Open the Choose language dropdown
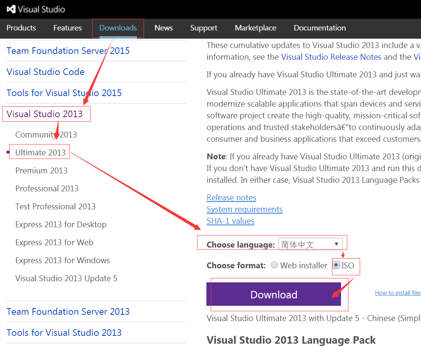Image resolution: width=421 pixels, height=346 pixels. [x=310, y=244]
